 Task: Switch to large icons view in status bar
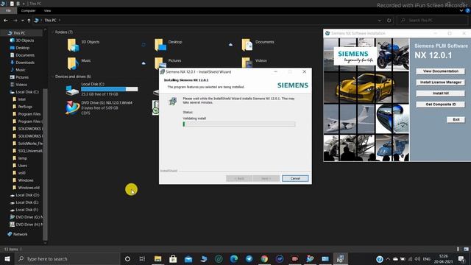466,249
